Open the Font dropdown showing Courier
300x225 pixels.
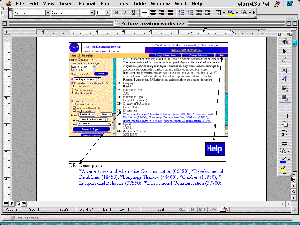click(x=92, y=13)
